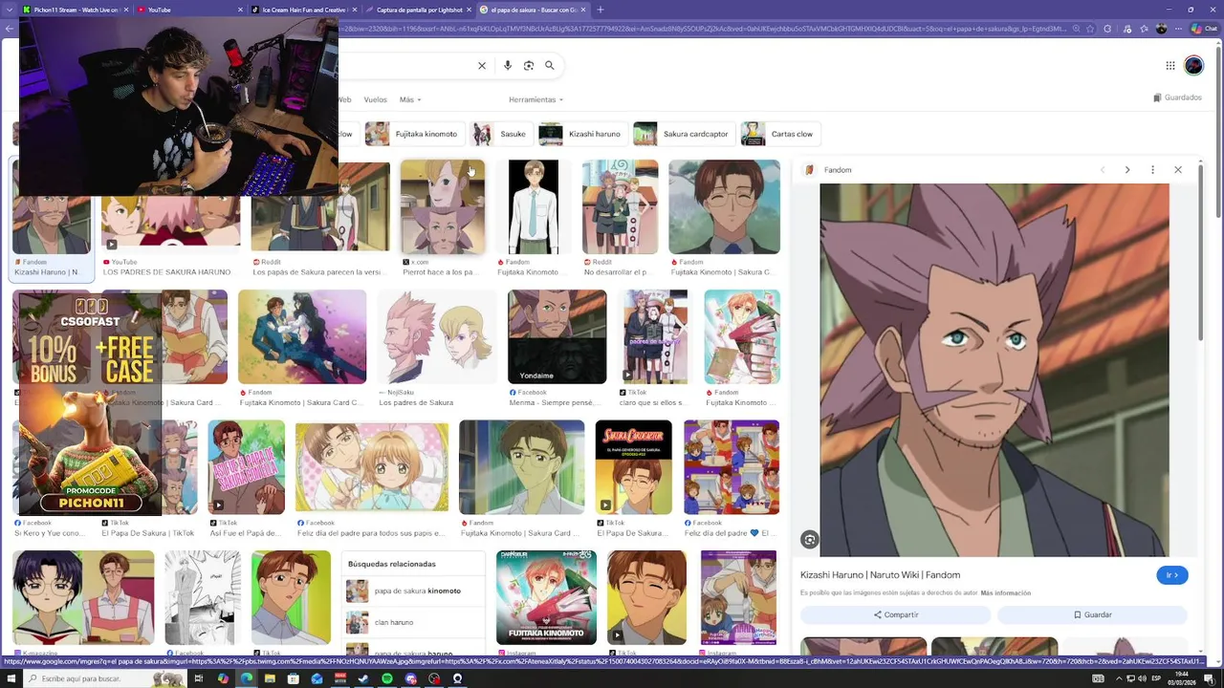The image size is (1224, 688).
Task: Open Spotify from the taskbar
Action: [387, 678]
